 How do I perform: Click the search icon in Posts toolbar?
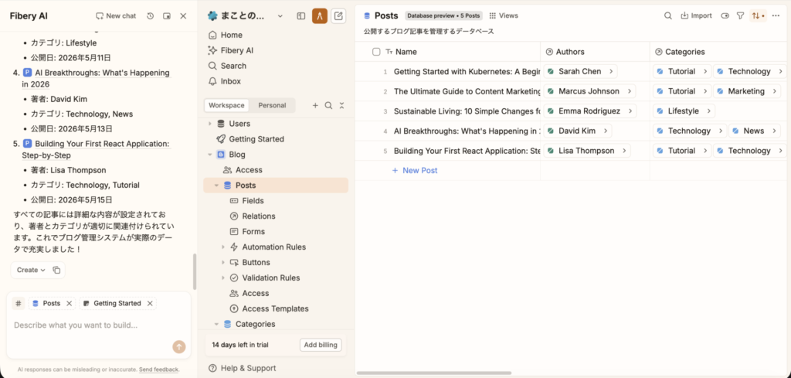[668, 15]
